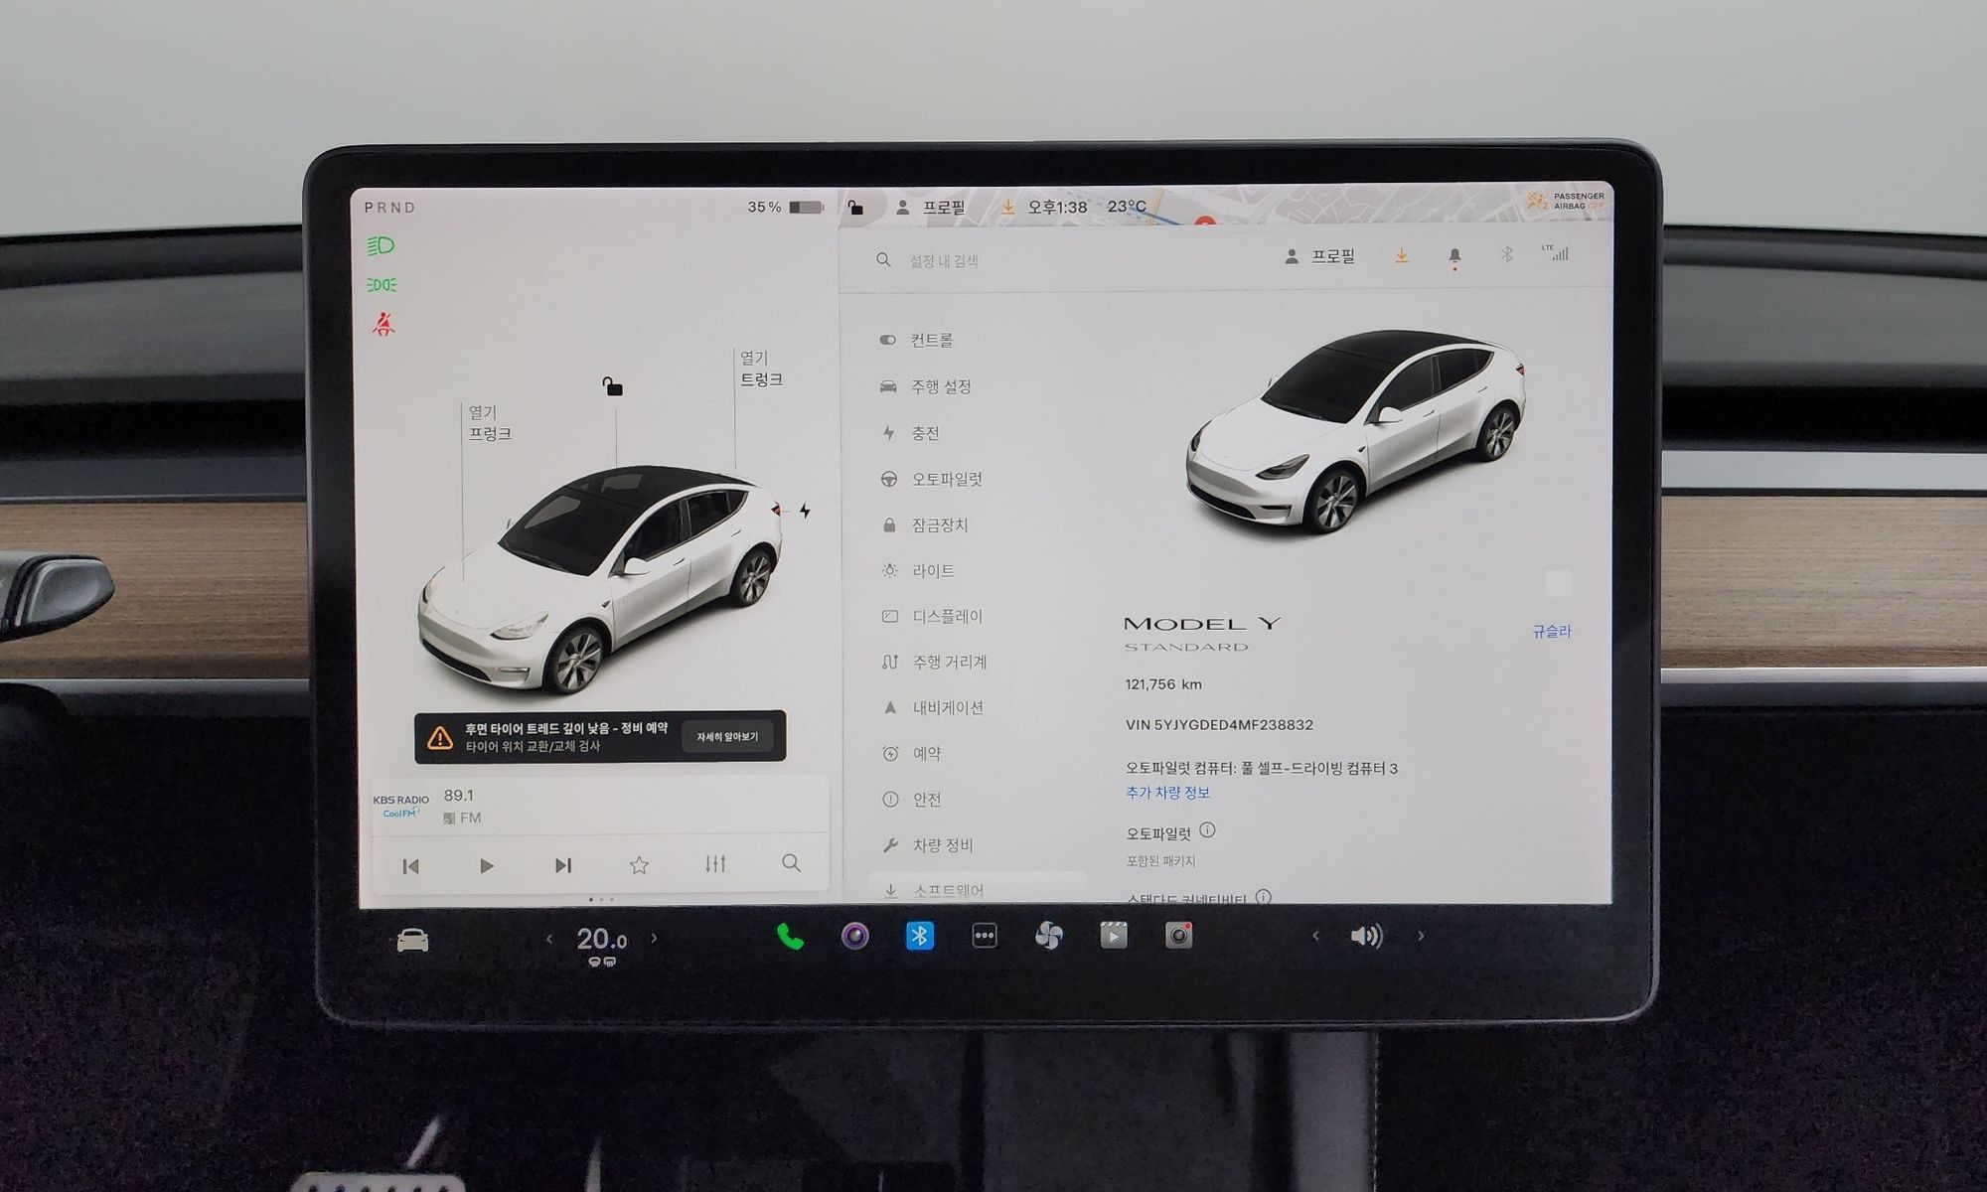
Task: Select 오토파일럿 in settings menu
Action: coord(946,479)
